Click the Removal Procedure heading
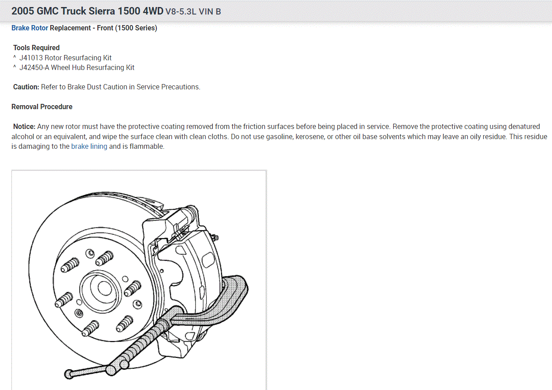Screen dimensions: 552x390 [x=42, y=107]
